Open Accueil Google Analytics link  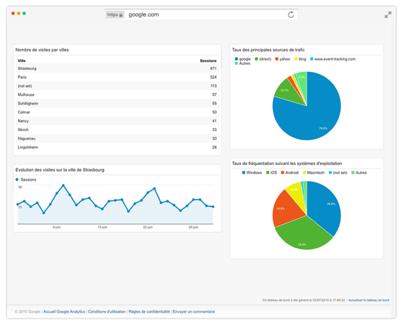(x=64, y=311)
